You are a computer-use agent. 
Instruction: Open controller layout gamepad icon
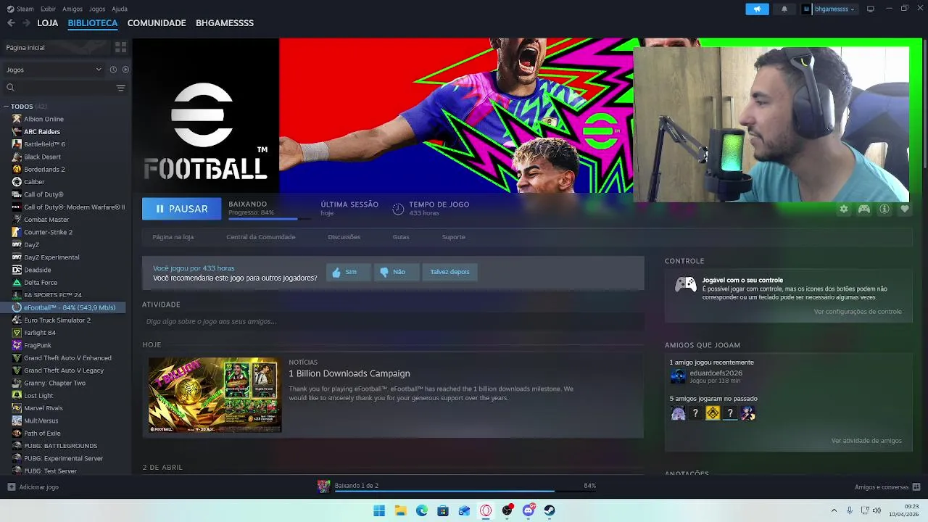coord(864,209)
